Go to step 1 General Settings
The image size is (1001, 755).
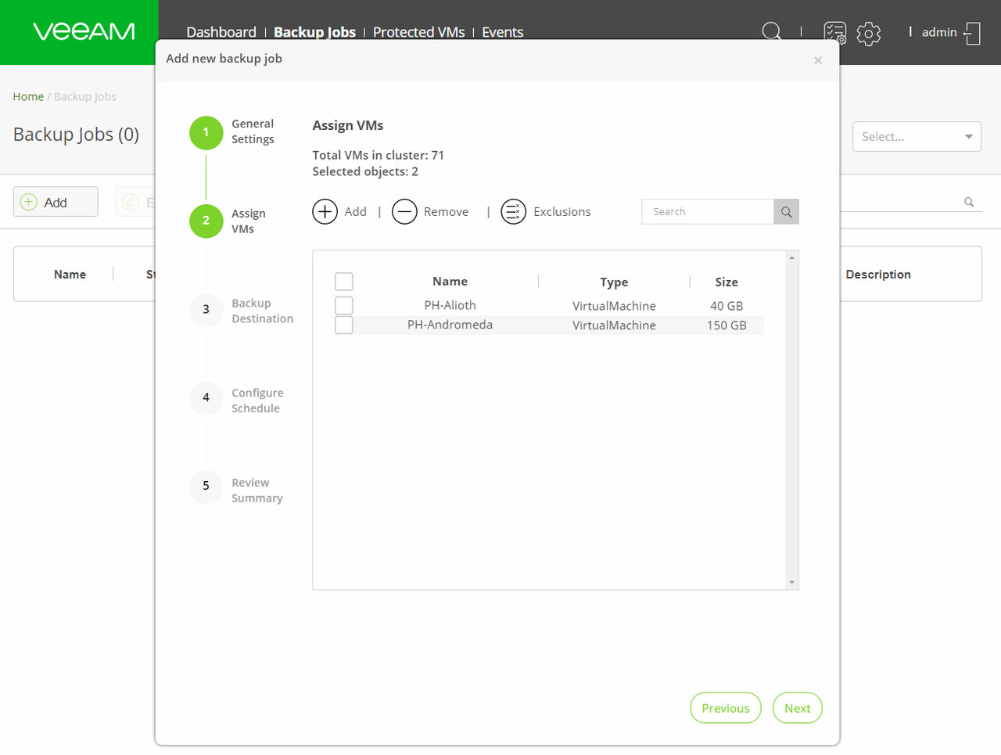(x=206, y=132)
